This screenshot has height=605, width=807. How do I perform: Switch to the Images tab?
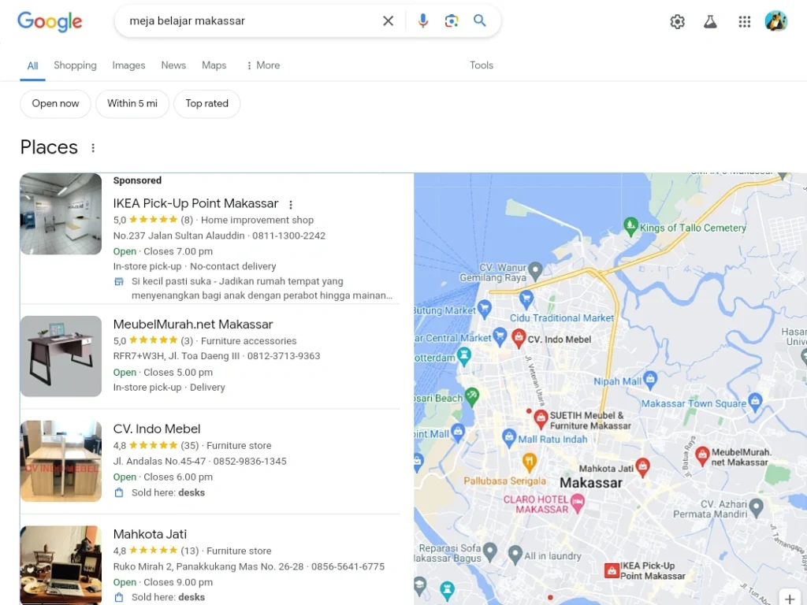click(128, 65)
